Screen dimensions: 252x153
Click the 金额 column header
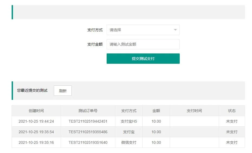coord(156,111)
